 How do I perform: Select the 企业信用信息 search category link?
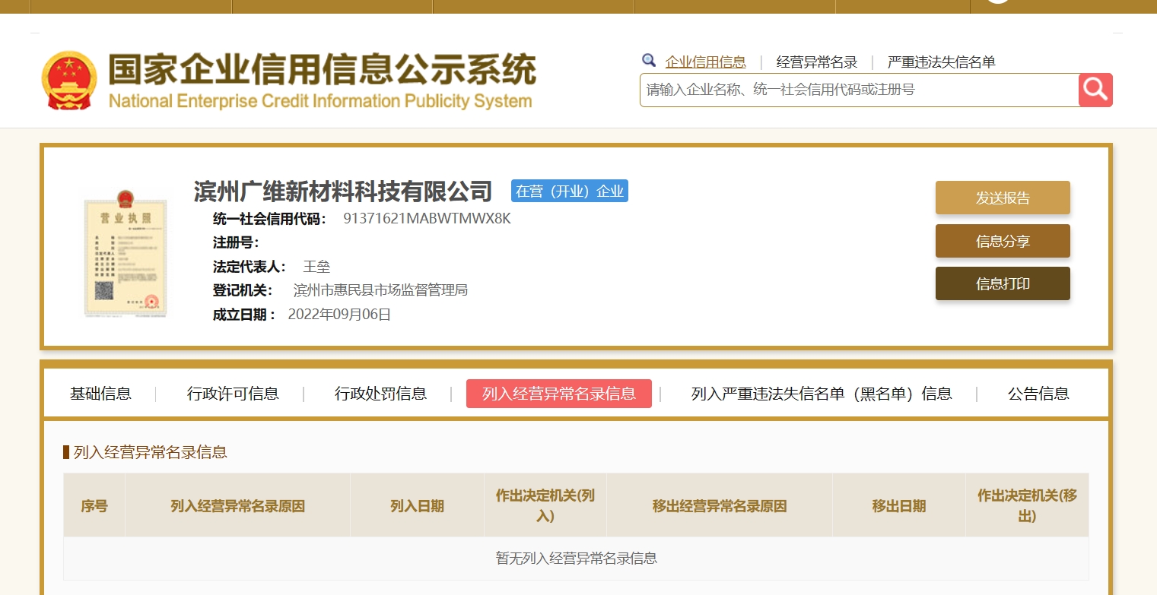click(706, 62)
